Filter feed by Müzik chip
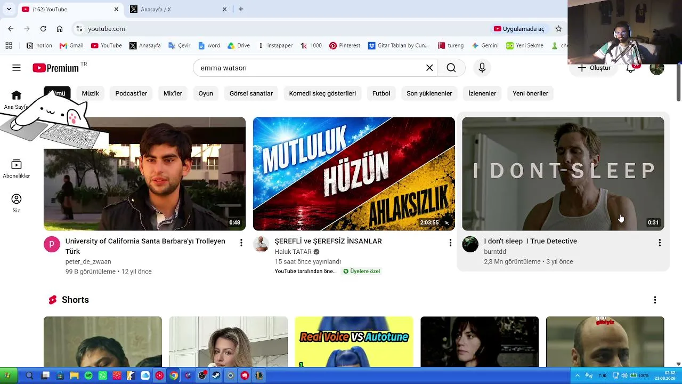This screenshot has height=384, width=682. pos(91,93)
